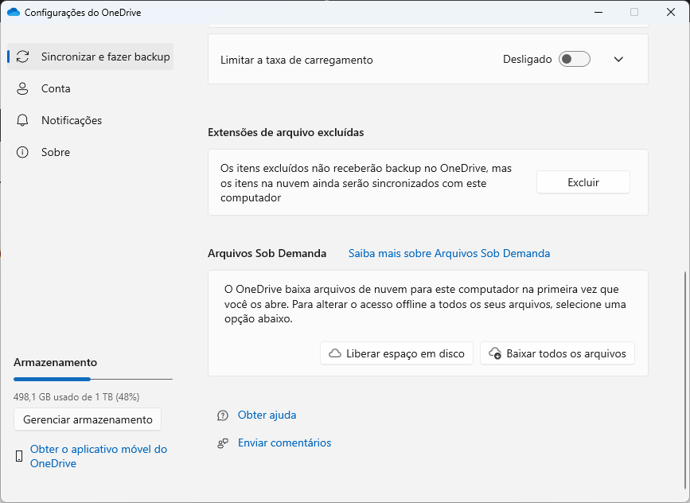The height and width of the screenshot is (503, 690).
Task: Click the Enviar comentários feedback icon
Action: pyautogui.click(x=223, y=443)
